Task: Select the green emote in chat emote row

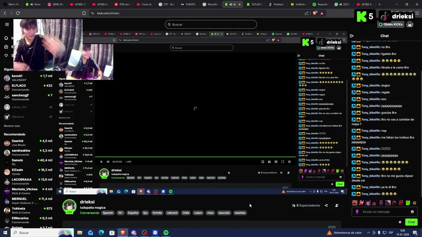Action: tap(408, 203)
